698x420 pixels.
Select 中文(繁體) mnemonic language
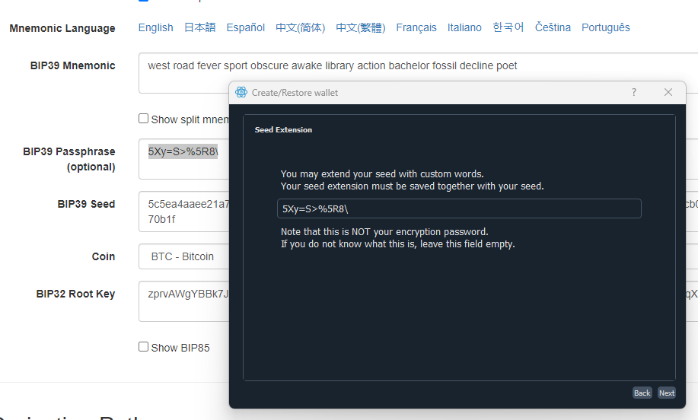tap(361, 27)
